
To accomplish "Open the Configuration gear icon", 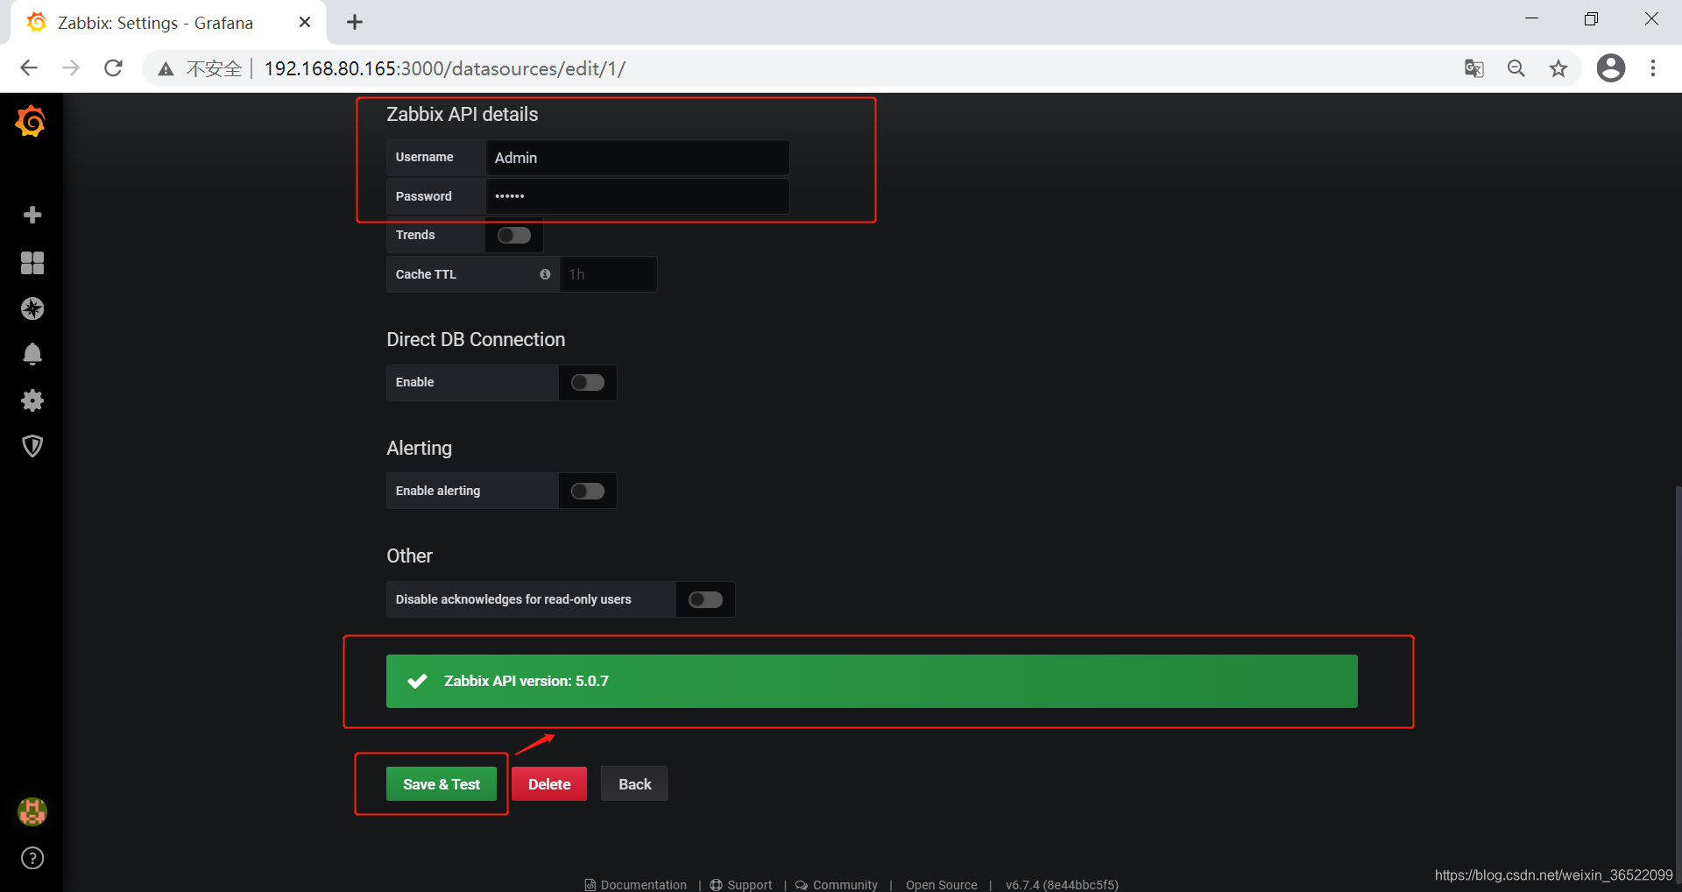I will coord(32,400).
